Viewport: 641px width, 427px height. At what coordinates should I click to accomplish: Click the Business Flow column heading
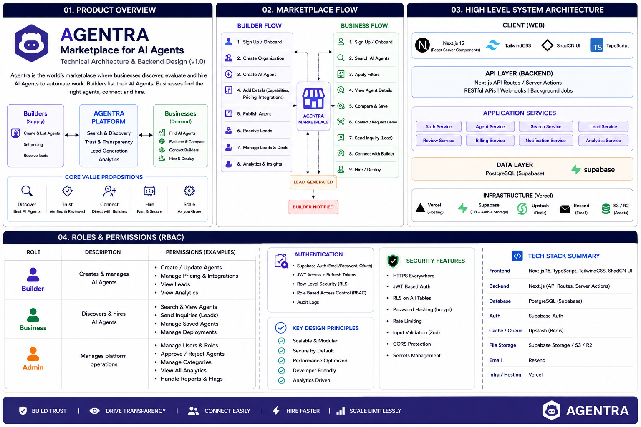tap(364, 25)
